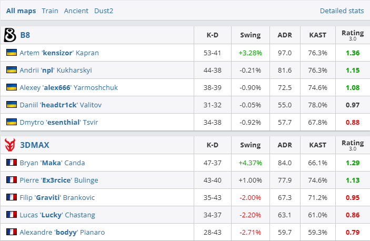Click the France flag next to Graviti
This screenshot has height=241, width=370.
point(11,197)
